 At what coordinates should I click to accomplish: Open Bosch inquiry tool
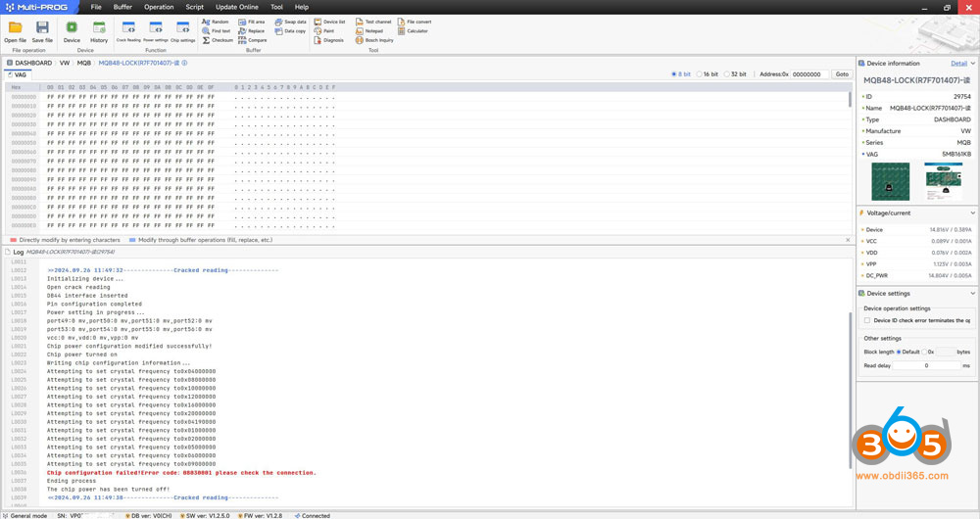[374, 40]
